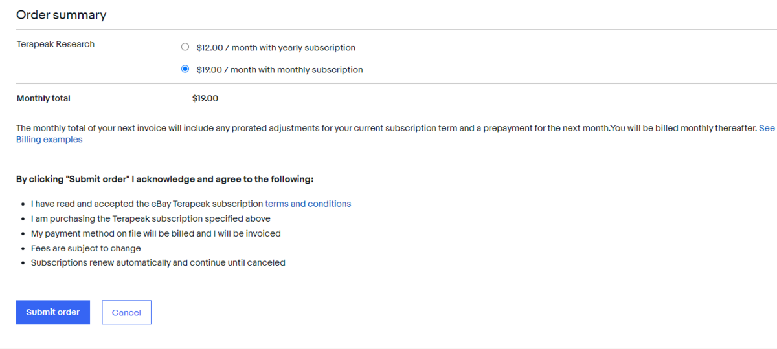The image size is (777, 349).
Task: Open the See Billing examples link
Action: (x=49, y=140)
